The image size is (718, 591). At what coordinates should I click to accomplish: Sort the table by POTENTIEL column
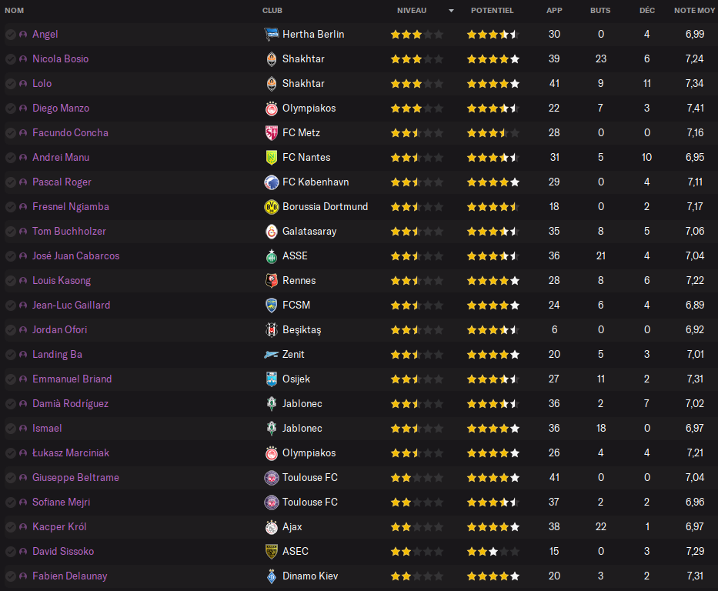pyautogui.click(x=493, y=11)
